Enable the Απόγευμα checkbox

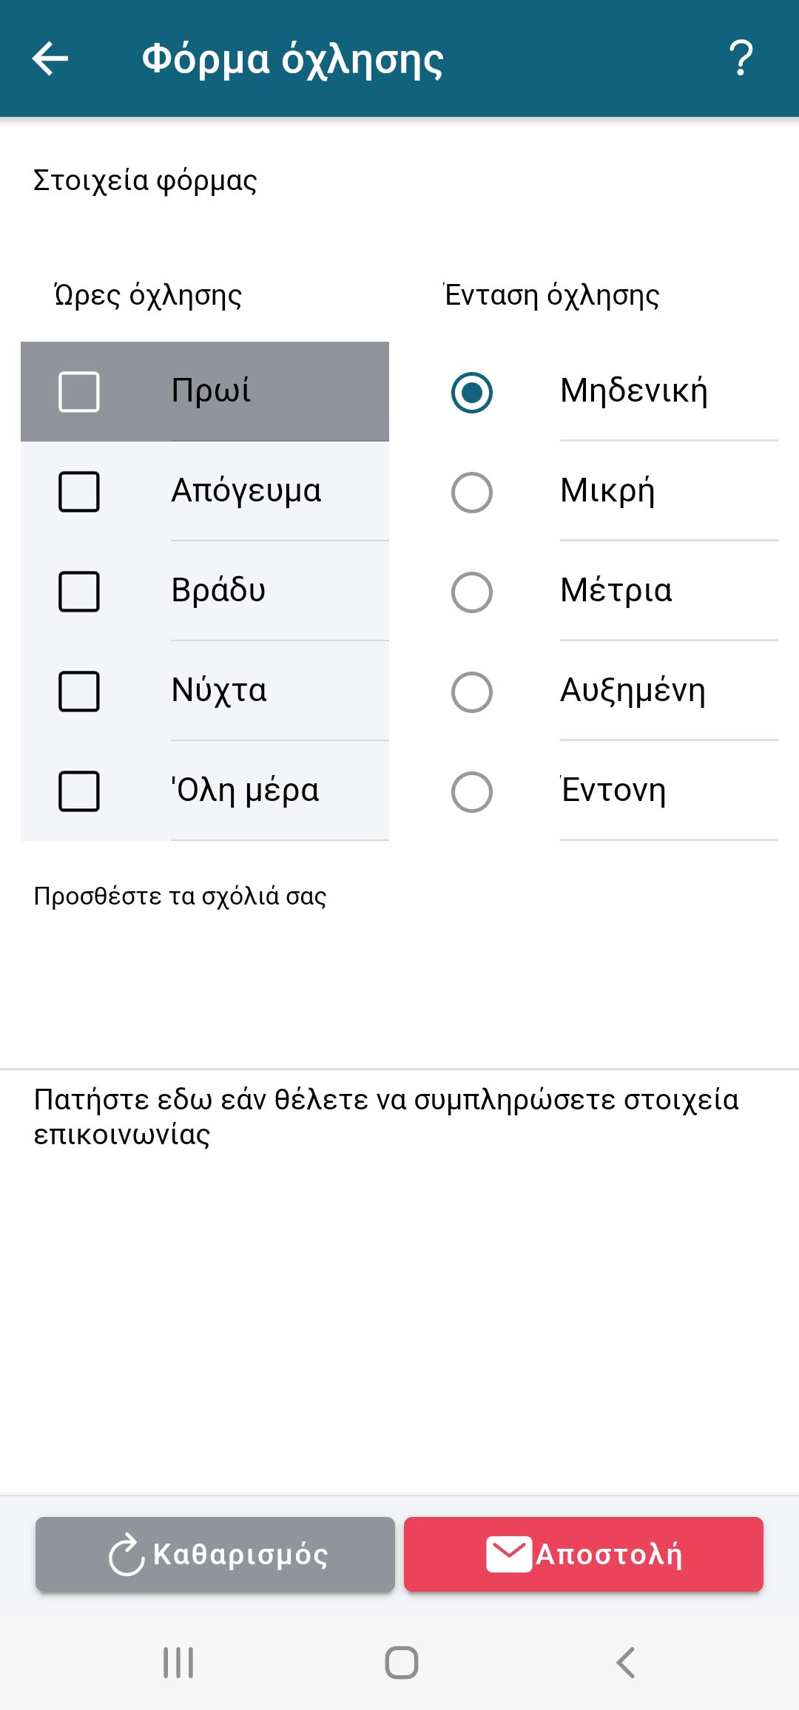79,492
